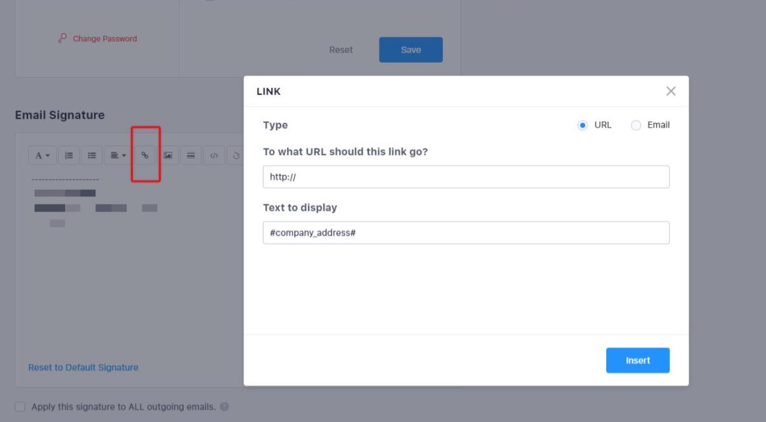This screenshot has width=766, height=422.
Task: Click the 'To what URL should this link go?' label
Action: pyautogui.click(x=346, y=152)
